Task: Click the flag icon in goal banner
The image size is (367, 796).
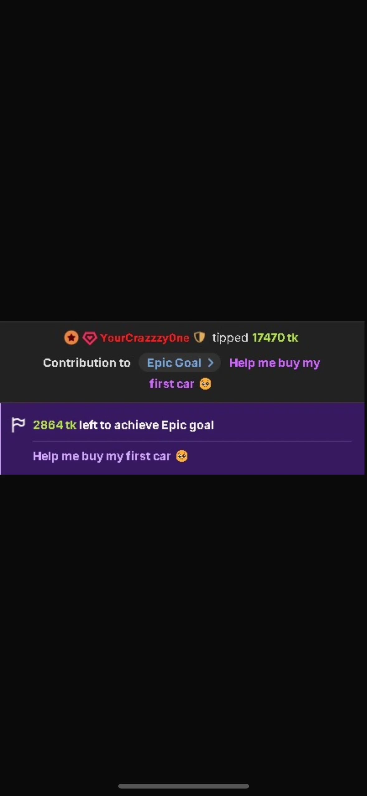Action: 18,425
